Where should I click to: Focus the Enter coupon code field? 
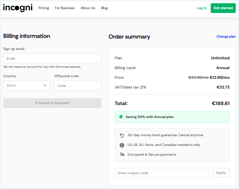[x=162, y=173]
